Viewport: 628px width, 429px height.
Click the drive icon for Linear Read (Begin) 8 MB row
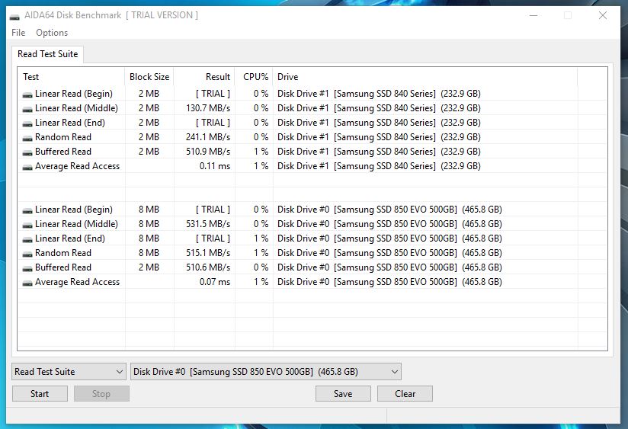(27, 210)
